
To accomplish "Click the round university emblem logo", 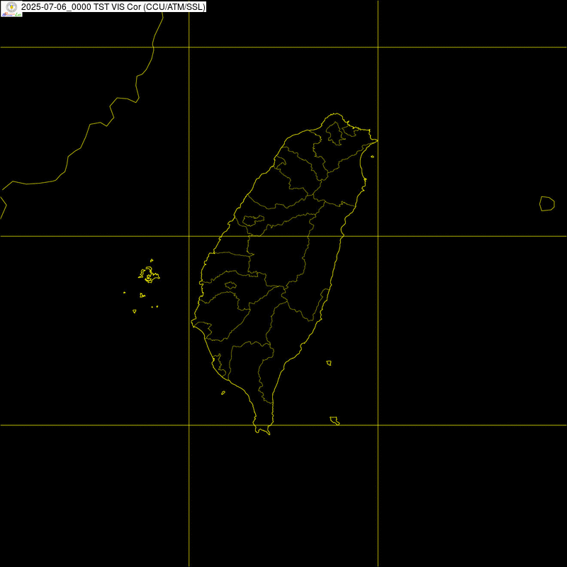I will click(11, 7).
